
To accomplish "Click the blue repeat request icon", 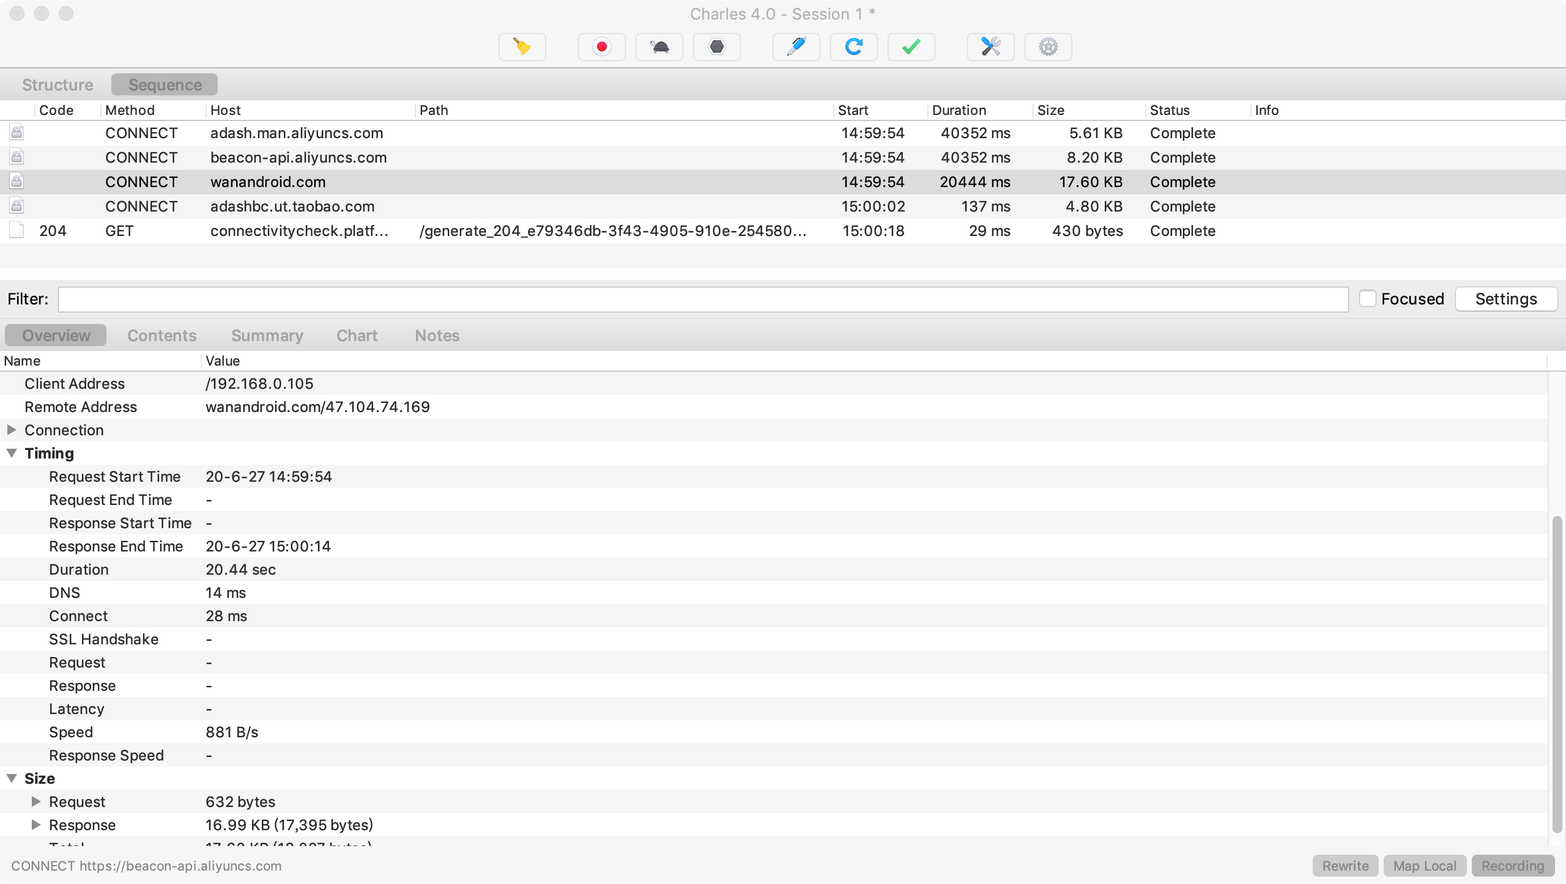I will (853, 47).
